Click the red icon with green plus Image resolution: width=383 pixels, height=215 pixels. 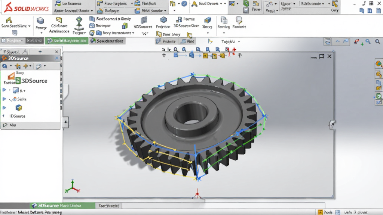[359, 42]
